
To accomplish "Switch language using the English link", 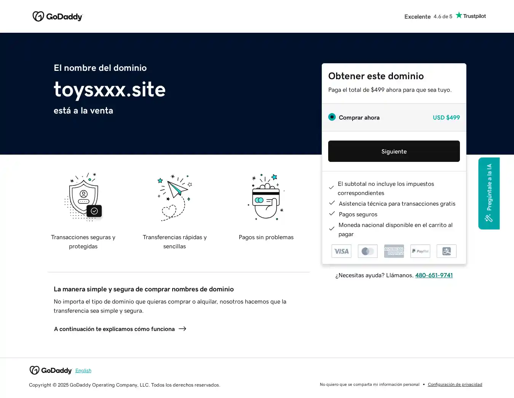I will pos(83,371).
